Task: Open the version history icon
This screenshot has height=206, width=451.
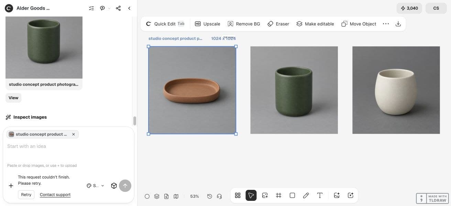Action: tap(210, 196)
